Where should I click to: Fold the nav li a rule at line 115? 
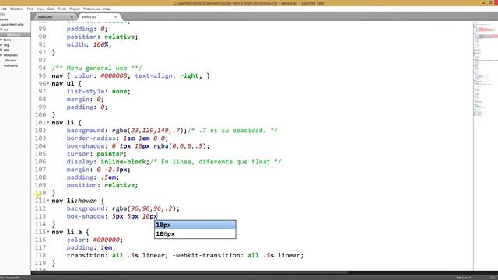(x=48, y=232)
